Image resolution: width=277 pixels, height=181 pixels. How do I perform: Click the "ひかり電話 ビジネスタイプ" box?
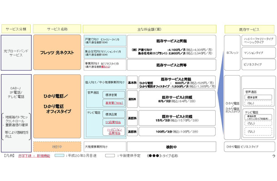[x=249, y=147]
